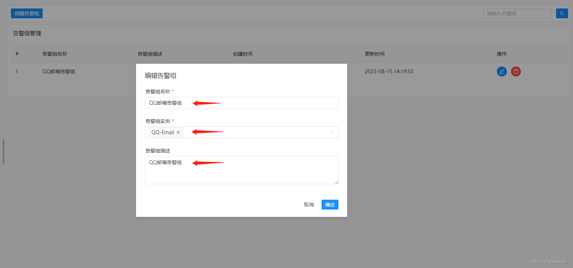The height and width of the screenshot is (268, 573).
Task: Click red delete trash icon in table row
Action: (516, 71)
